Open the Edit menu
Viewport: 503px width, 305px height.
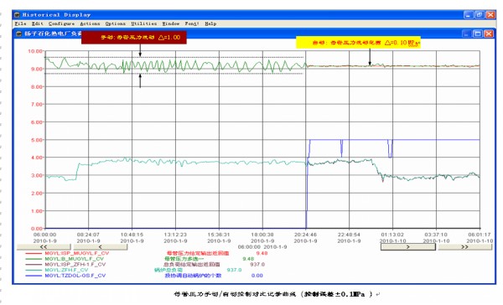[37, 23]
